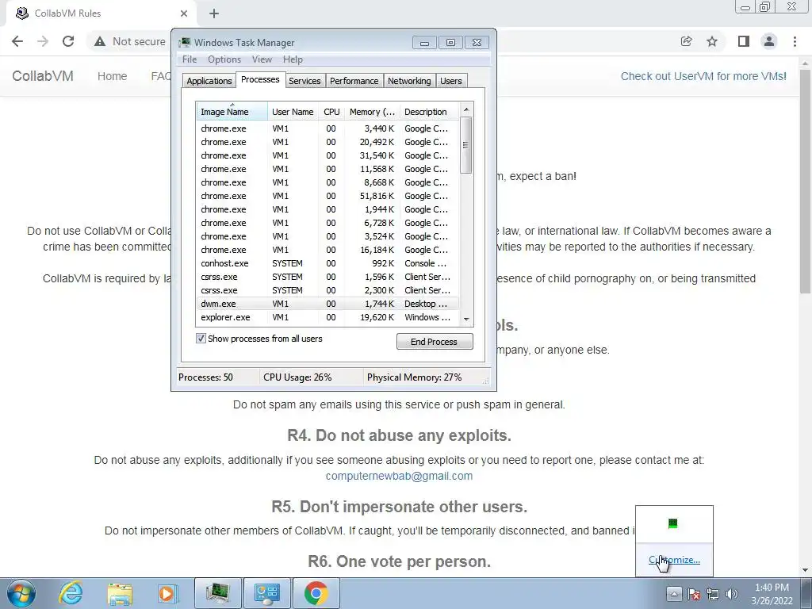Screen dimensions: 812x609
Task: Select csrss.exe row using 1,596 K
Action: click(327, 277)
